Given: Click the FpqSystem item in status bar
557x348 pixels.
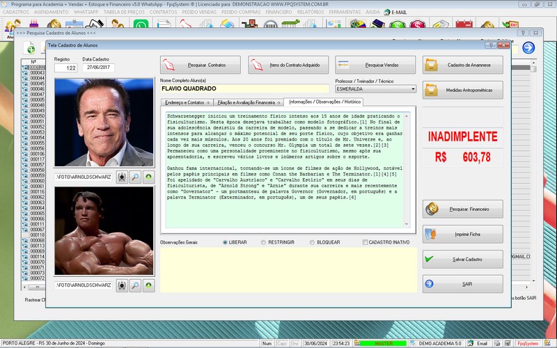Looking at the screenshot, I should (x=528, y=343).
